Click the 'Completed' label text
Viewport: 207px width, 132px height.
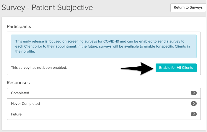pyautogui.click(x=20, y=93)
